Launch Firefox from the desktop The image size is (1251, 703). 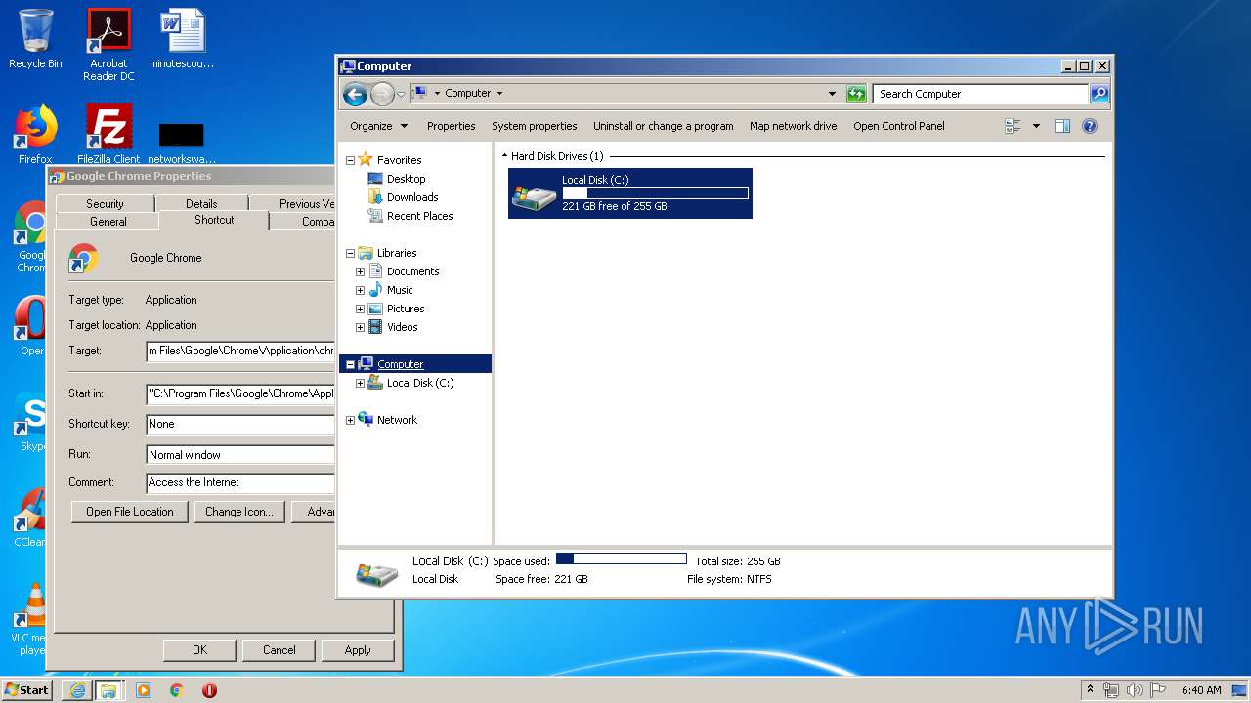pyautogui.click(x=35, y=135)
